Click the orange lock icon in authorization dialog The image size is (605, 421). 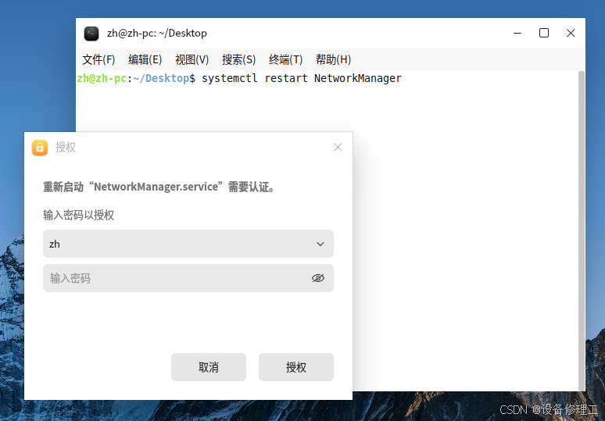click(40, 148)
